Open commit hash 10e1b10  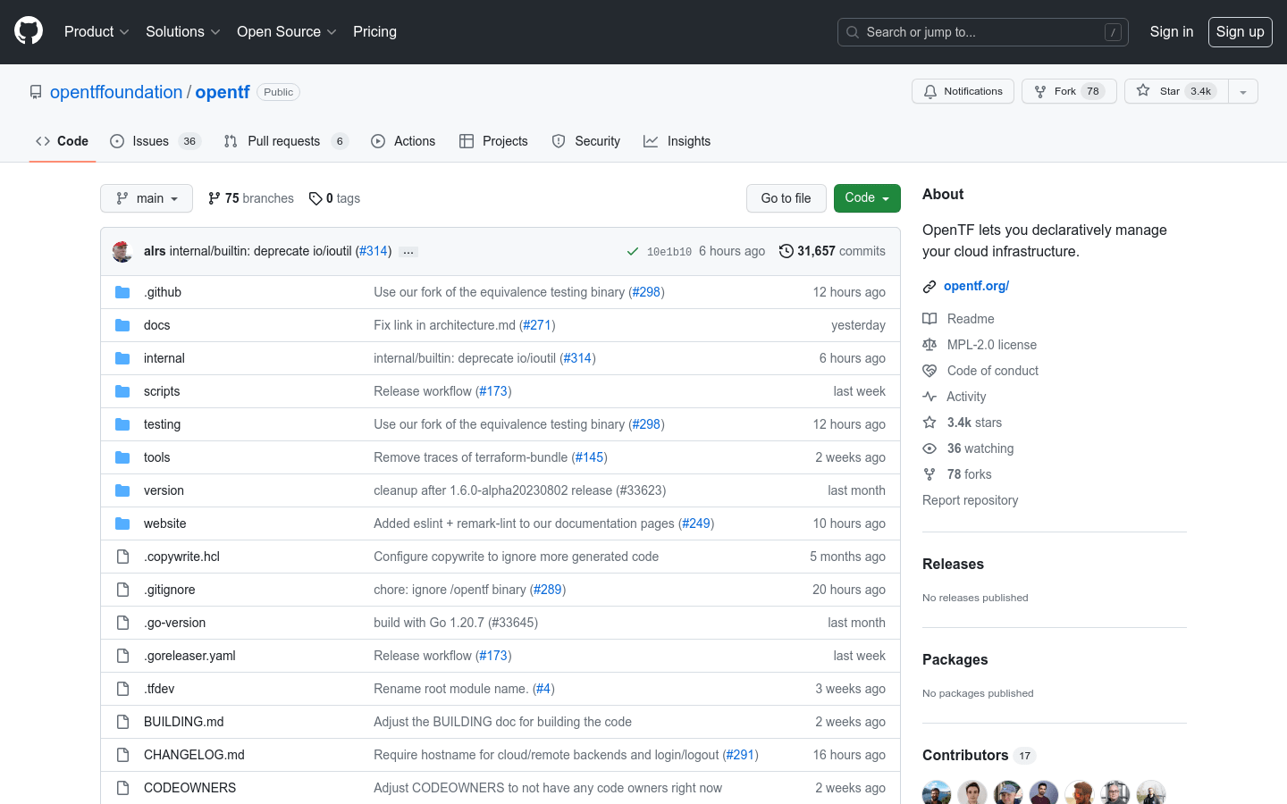(669, 252)
